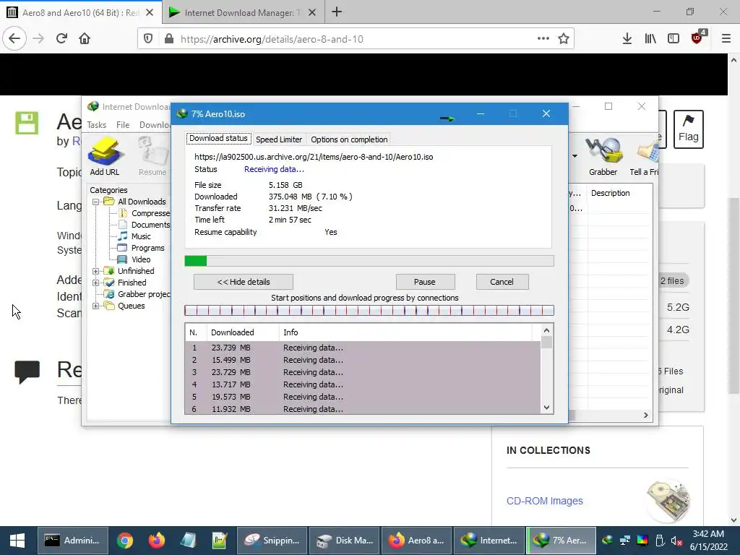The image size is (740, 555).
Task: Open Chrome from the taskbar
Action: (125, 541)
